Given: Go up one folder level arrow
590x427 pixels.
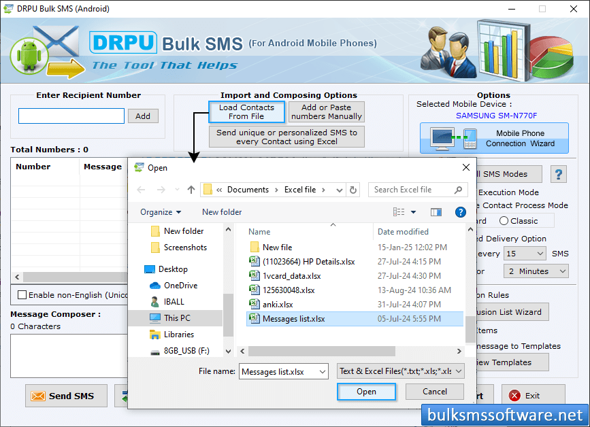Looking at the screenshot, I should coord(191,190).
